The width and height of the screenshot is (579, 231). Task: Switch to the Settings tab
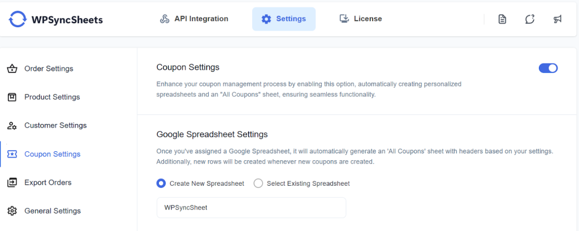tap(284, 19)
